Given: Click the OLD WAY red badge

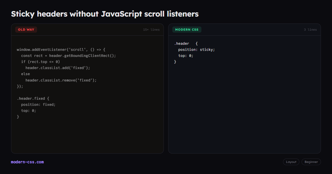Looking at the screenshot, I should pos(26,30).
